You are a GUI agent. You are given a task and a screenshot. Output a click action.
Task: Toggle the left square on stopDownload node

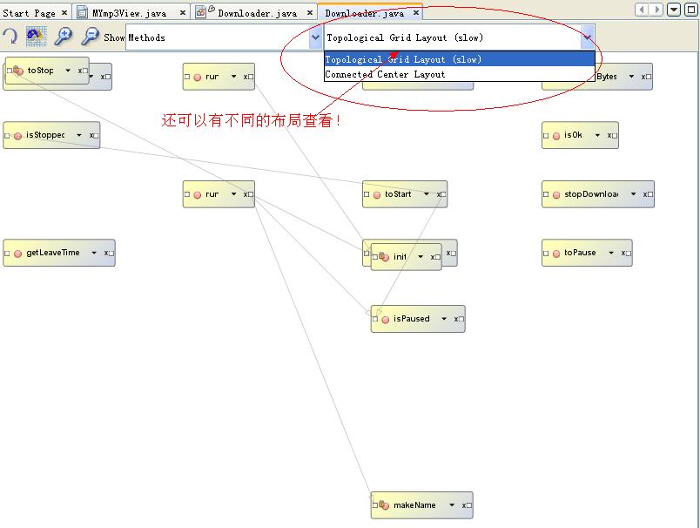[x=546, y=194]
